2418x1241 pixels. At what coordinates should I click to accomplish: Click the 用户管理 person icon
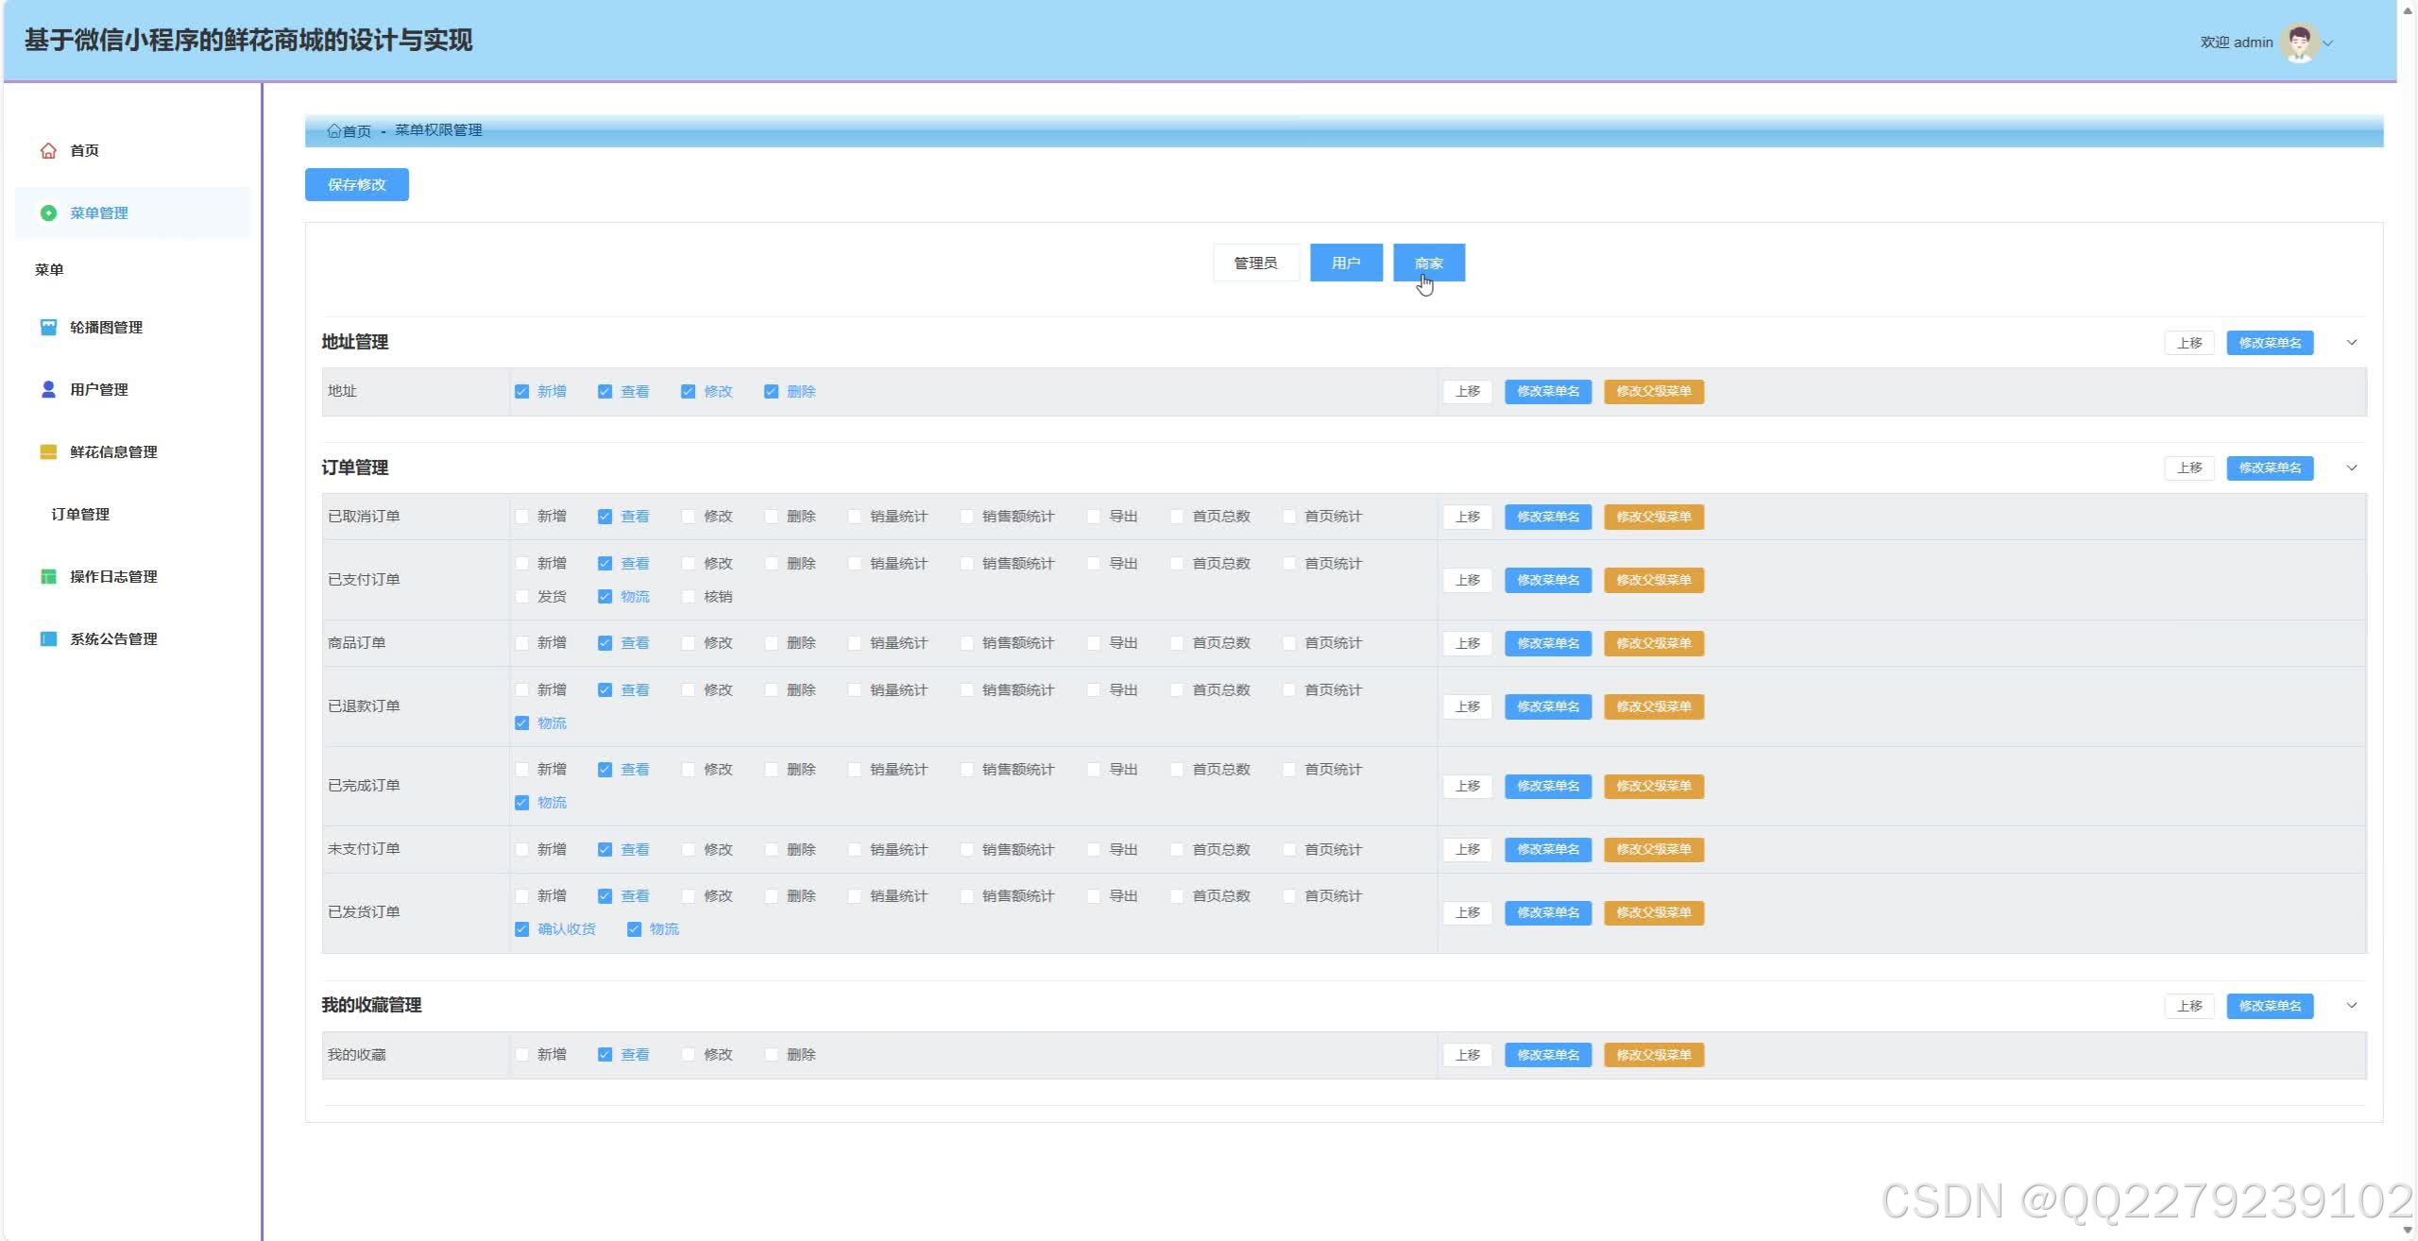48,390
